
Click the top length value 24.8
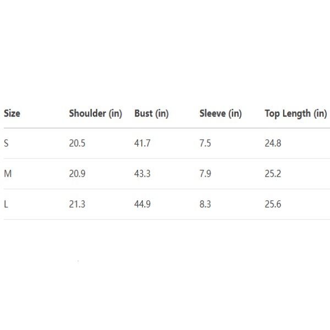point(273,144)
